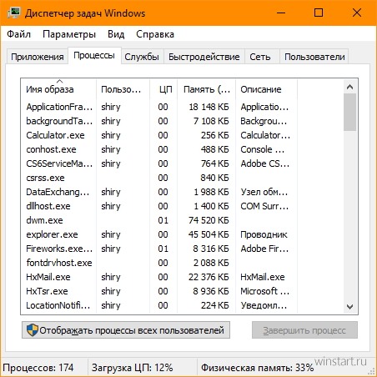Sort by the Память column header
This screenshot has height=377, width=377.
207,89
